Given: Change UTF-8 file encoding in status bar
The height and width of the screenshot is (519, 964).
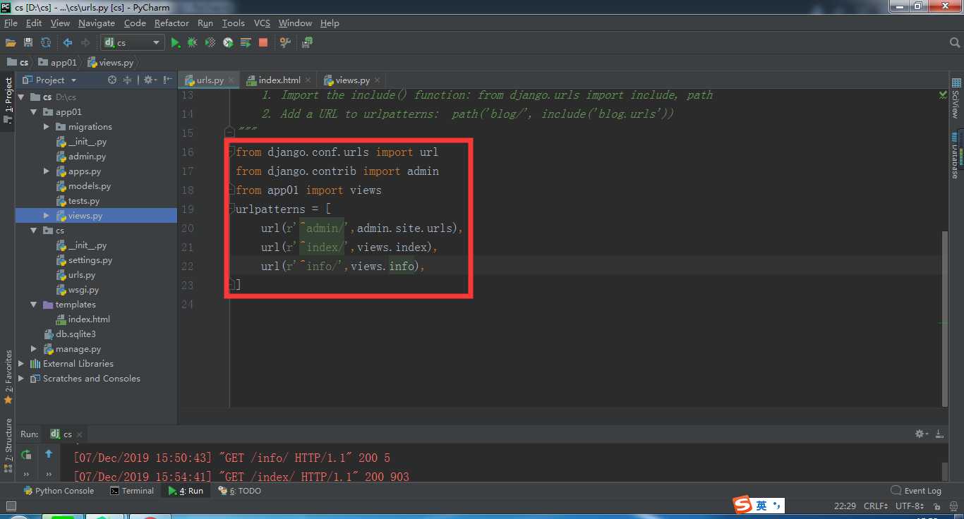Looking at the screenshot, I should [x=910, y=506].
